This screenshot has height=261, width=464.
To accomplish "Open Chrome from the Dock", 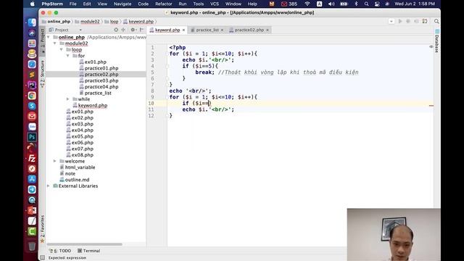I will tap(32, 96).
